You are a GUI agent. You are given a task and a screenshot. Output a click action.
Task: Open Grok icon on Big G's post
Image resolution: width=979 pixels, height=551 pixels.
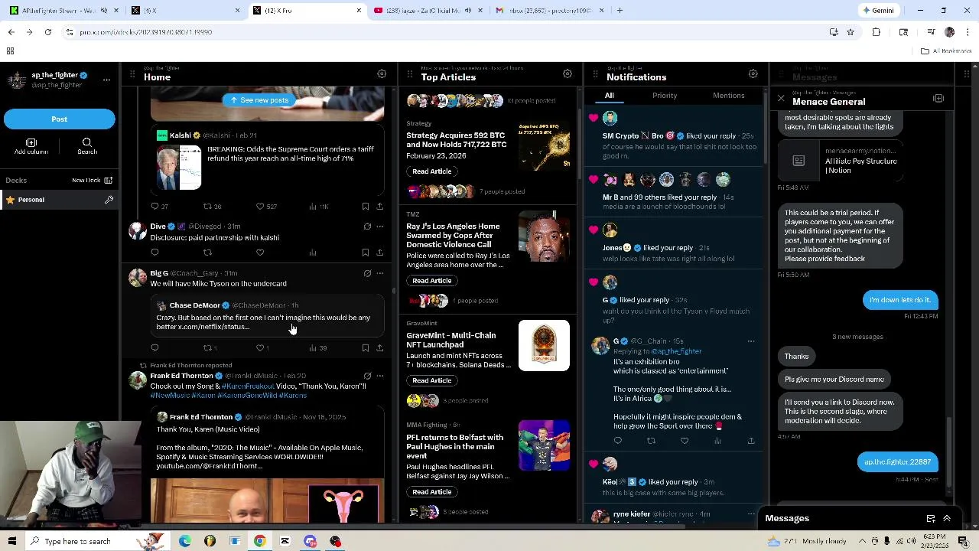[x=367, y=273]
